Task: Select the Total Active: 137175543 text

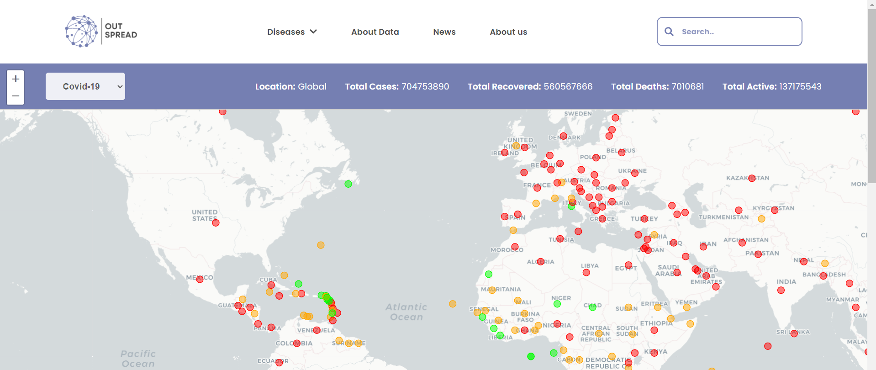Action: (772, 86)
